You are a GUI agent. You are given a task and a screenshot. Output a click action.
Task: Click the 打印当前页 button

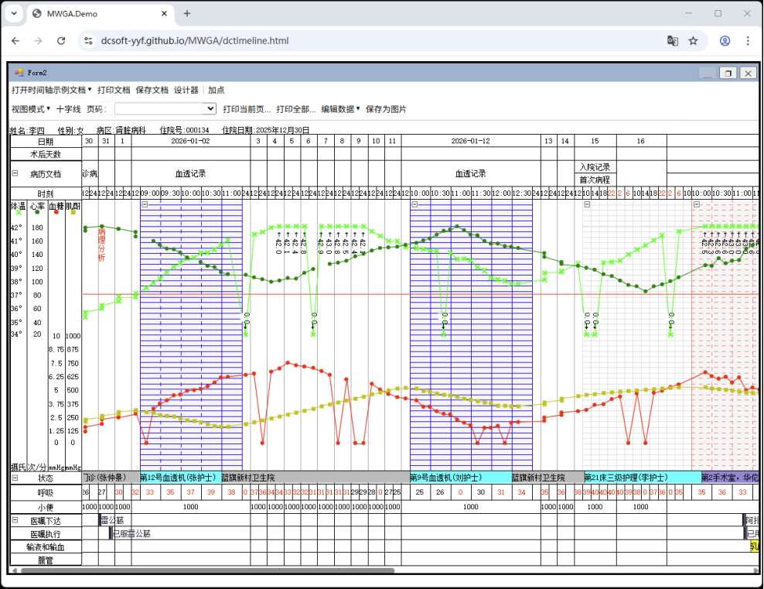point(247,108)
